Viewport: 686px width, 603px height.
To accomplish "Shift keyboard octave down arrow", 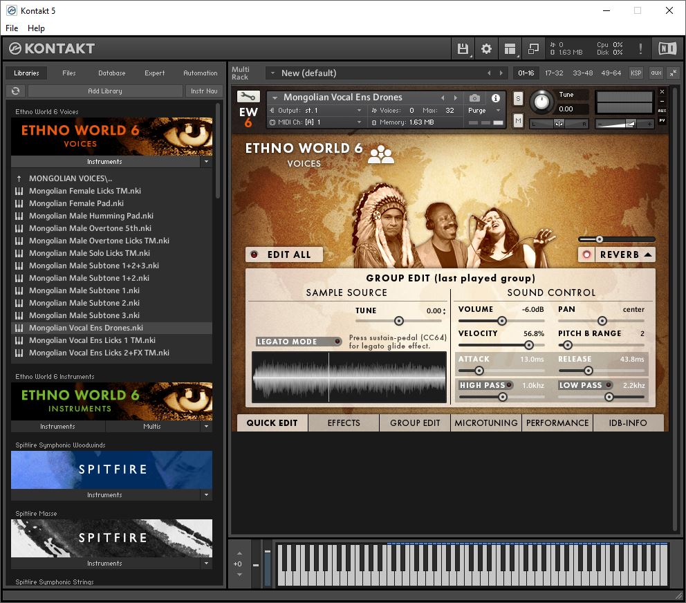I will tap(239, 575).
